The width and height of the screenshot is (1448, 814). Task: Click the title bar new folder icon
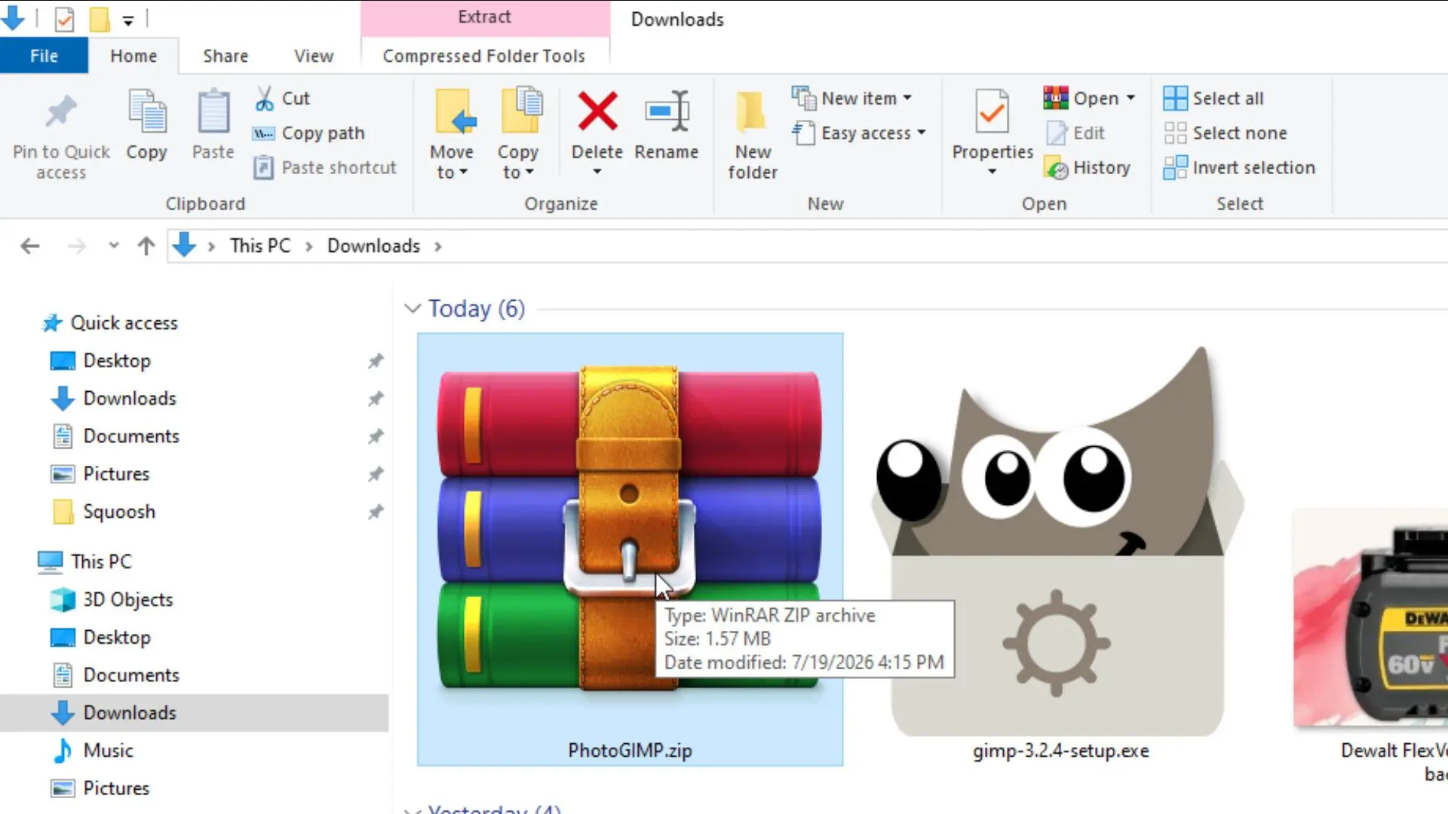(99, 19)
